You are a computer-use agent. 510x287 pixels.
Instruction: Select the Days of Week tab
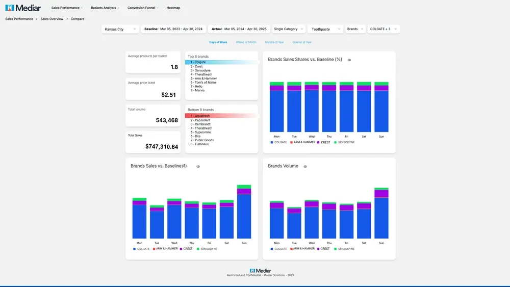click(218, 42)
